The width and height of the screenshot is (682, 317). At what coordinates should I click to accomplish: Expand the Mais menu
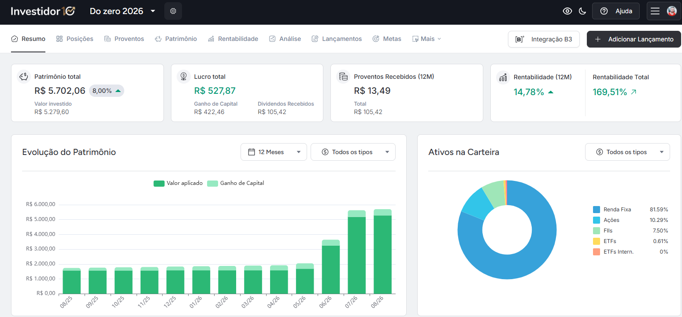tap(426, 39)
